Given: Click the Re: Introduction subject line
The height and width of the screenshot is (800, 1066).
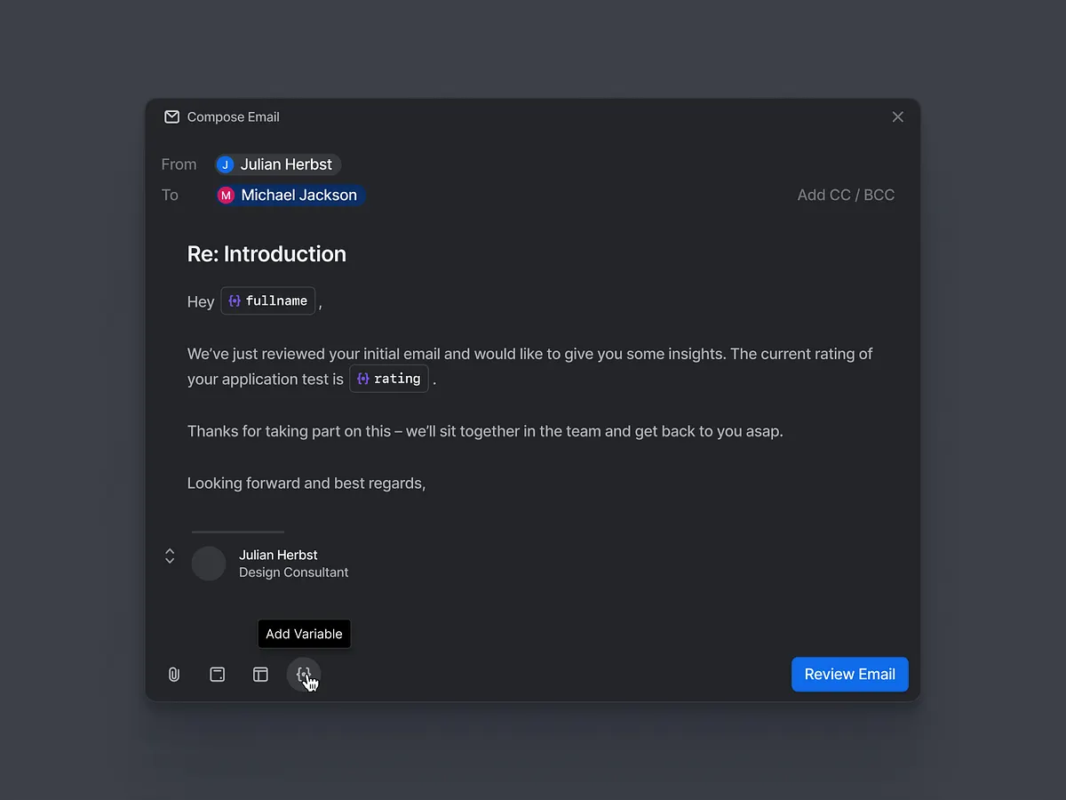Looking at the screenshot, I should [266, 254].
